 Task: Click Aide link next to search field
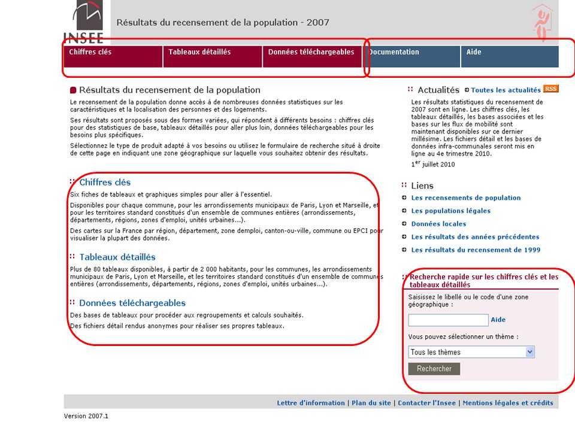[498, 320]
